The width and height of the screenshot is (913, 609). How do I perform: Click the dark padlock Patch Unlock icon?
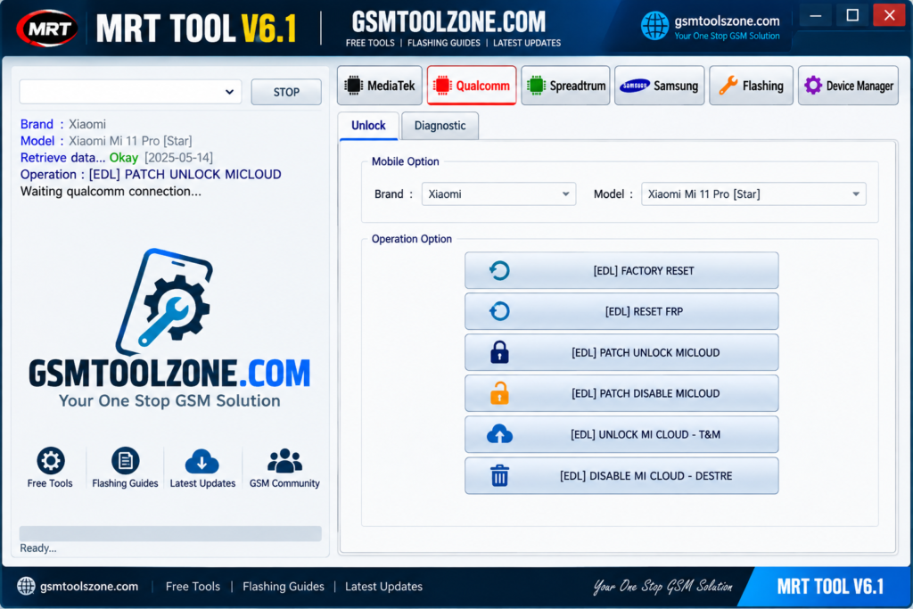click(499, 352)
